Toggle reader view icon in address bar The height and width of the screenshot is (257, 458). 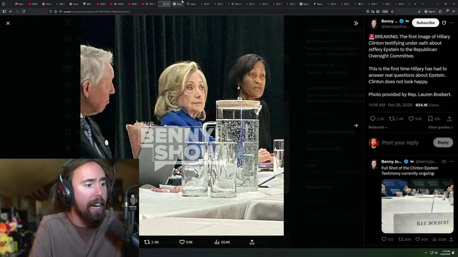click(368, 11)
